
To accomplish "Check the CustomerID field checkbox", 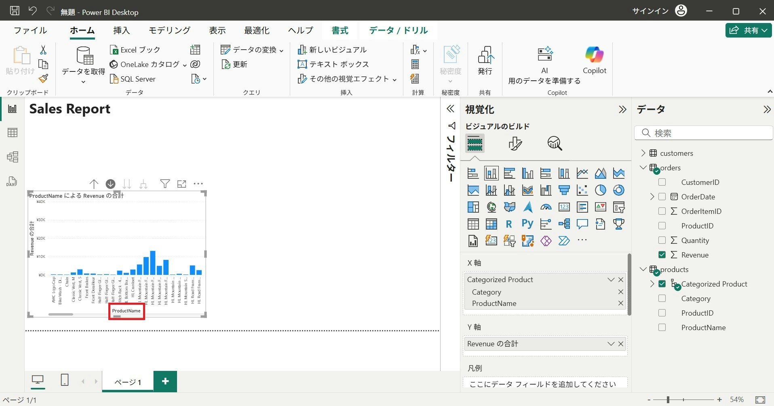I will click(x=662, y=182).
